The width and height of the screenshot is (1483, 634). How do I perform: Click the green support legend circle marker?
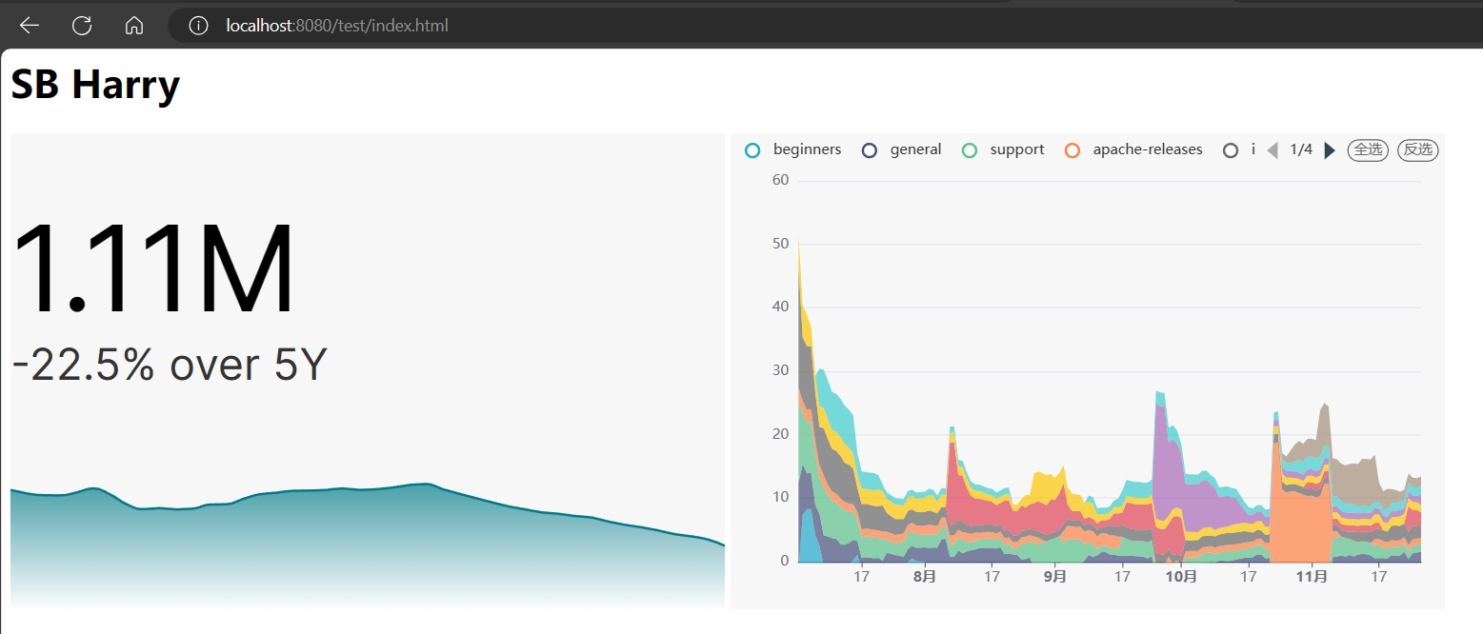click(970, 150)
